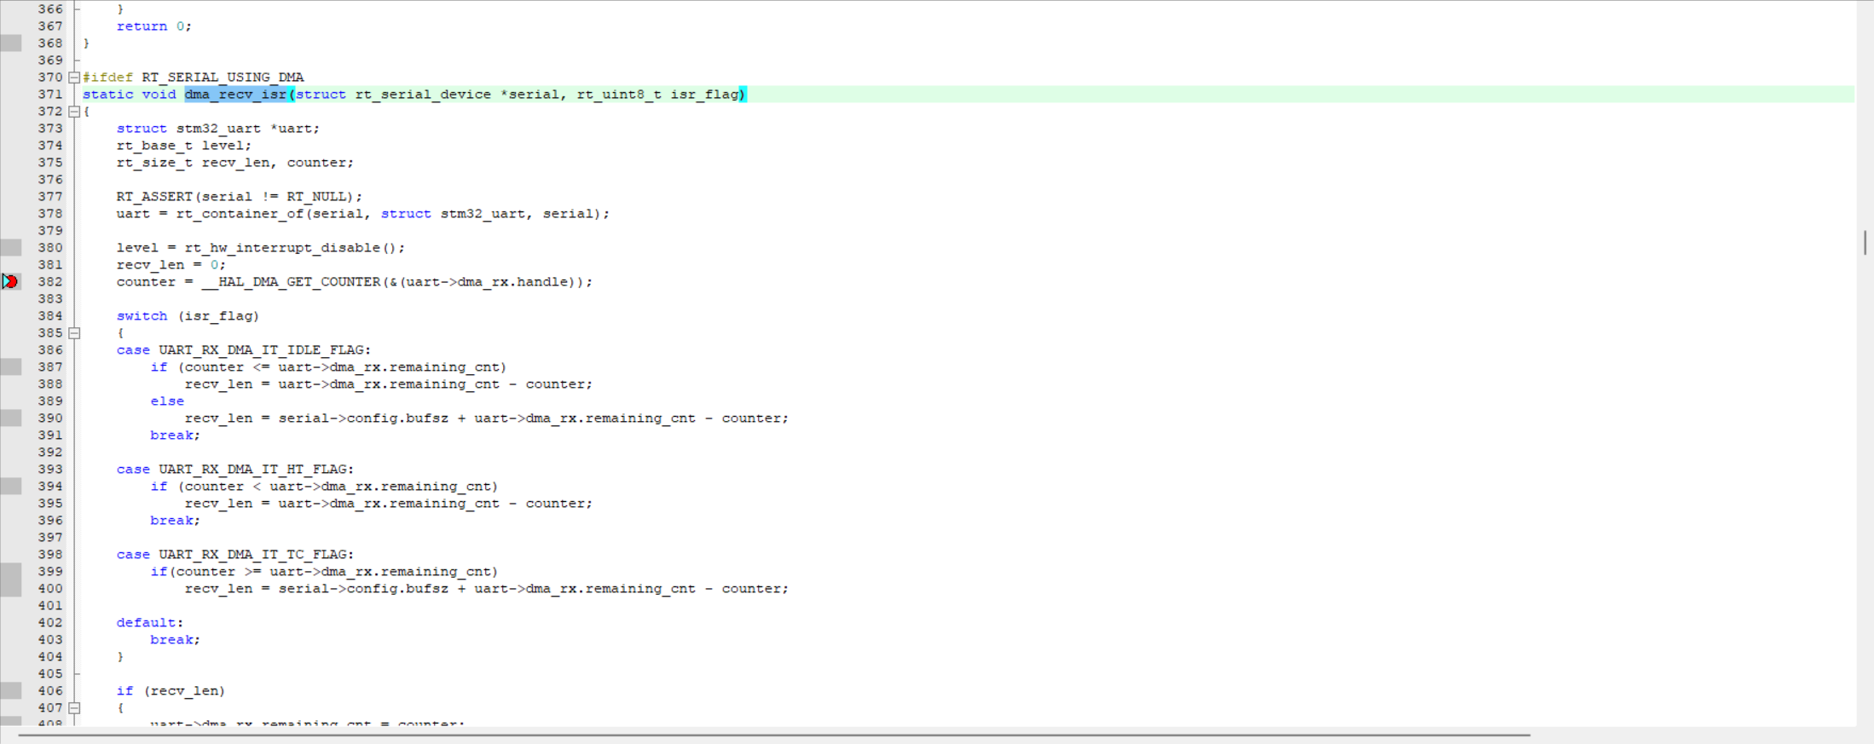Collapse the switch block fold at line 385
This screenshot has width=1874, height=744.
(x=74, y=333)
